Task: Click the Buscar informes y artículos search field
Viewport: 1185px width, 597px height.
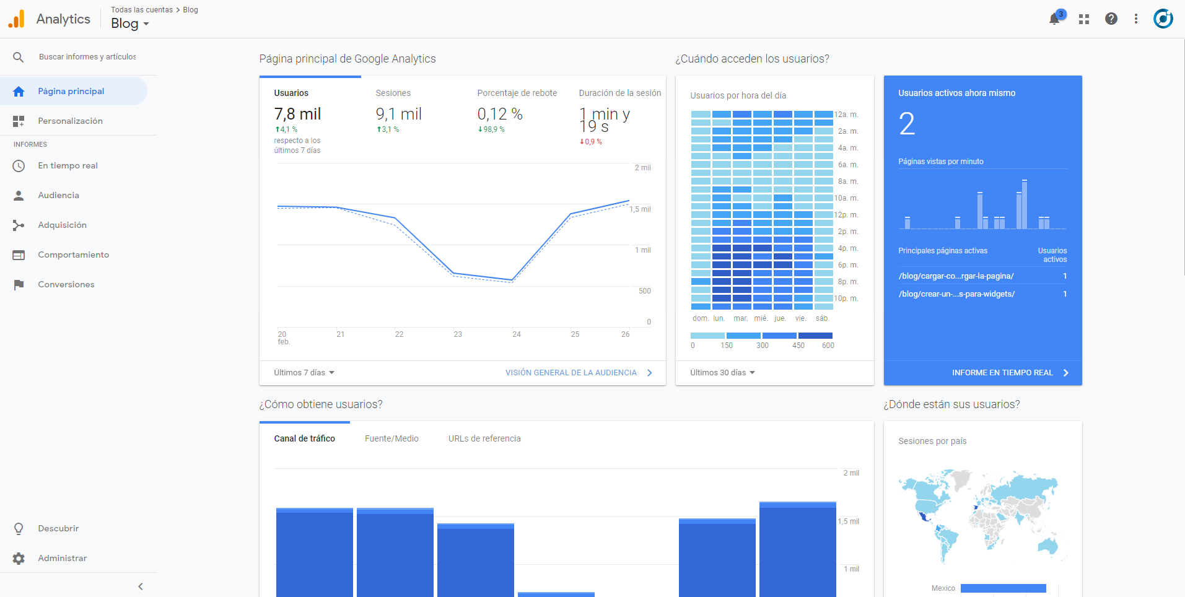Action: point(87,57)
